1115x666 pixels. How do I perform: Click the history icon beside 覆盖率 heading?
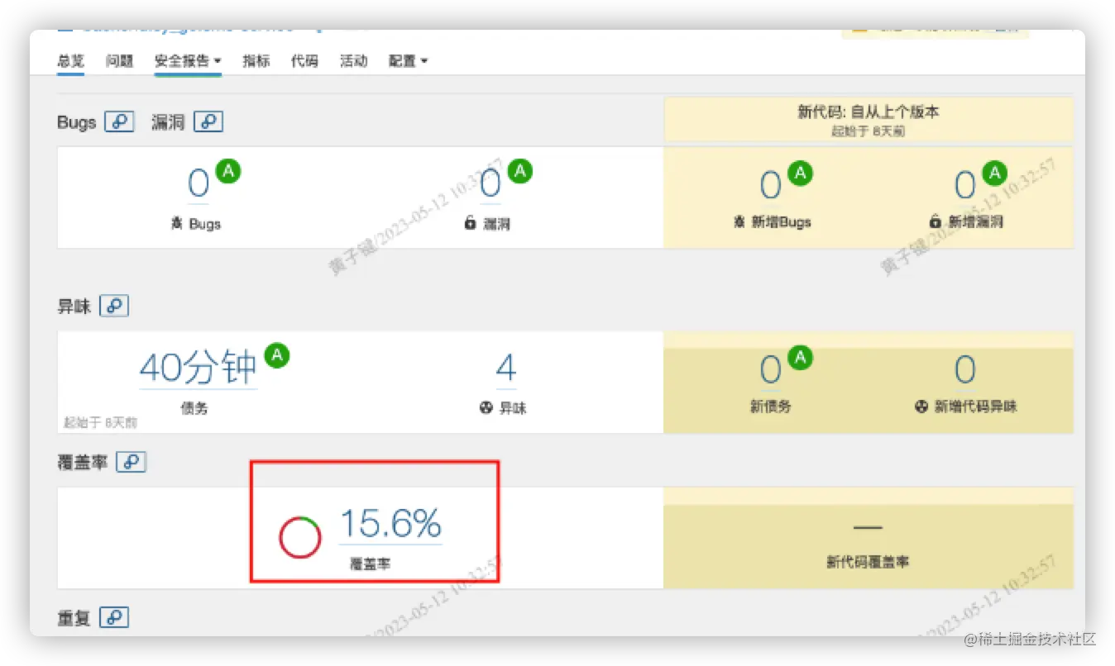tap(132, 462)
